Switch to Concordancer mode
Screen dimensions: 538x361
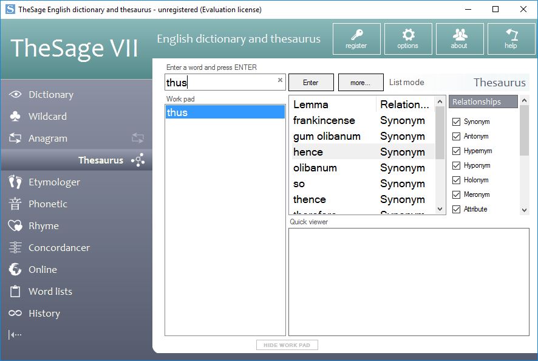tap(59, 247)
